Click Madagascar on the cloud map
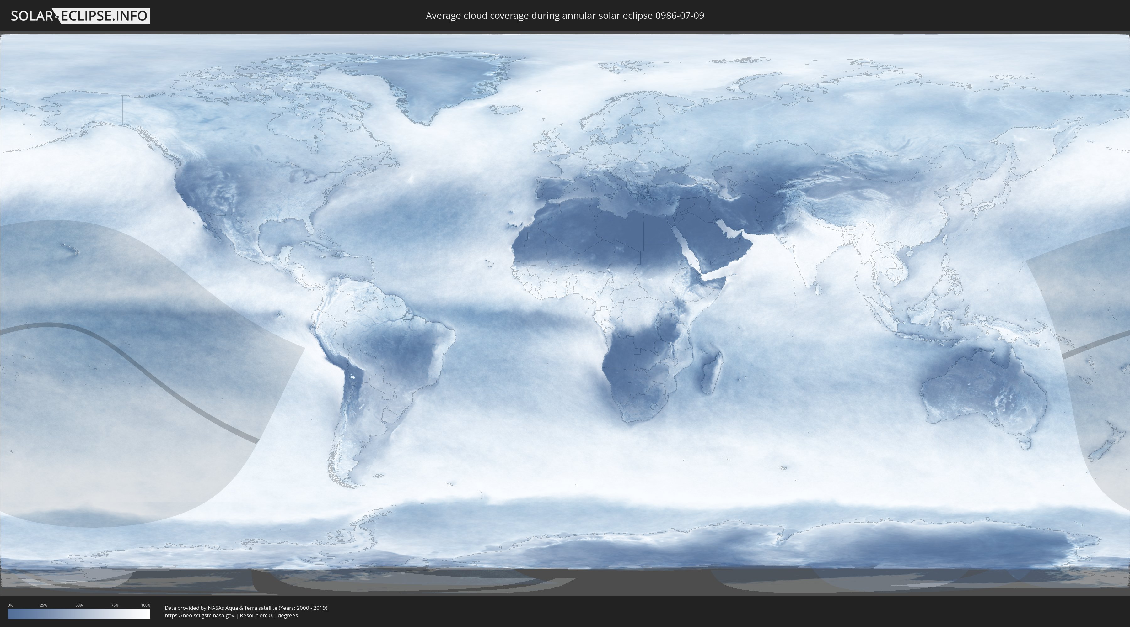The height and width of the screenshot is (627, 1130). pos(712,372)
